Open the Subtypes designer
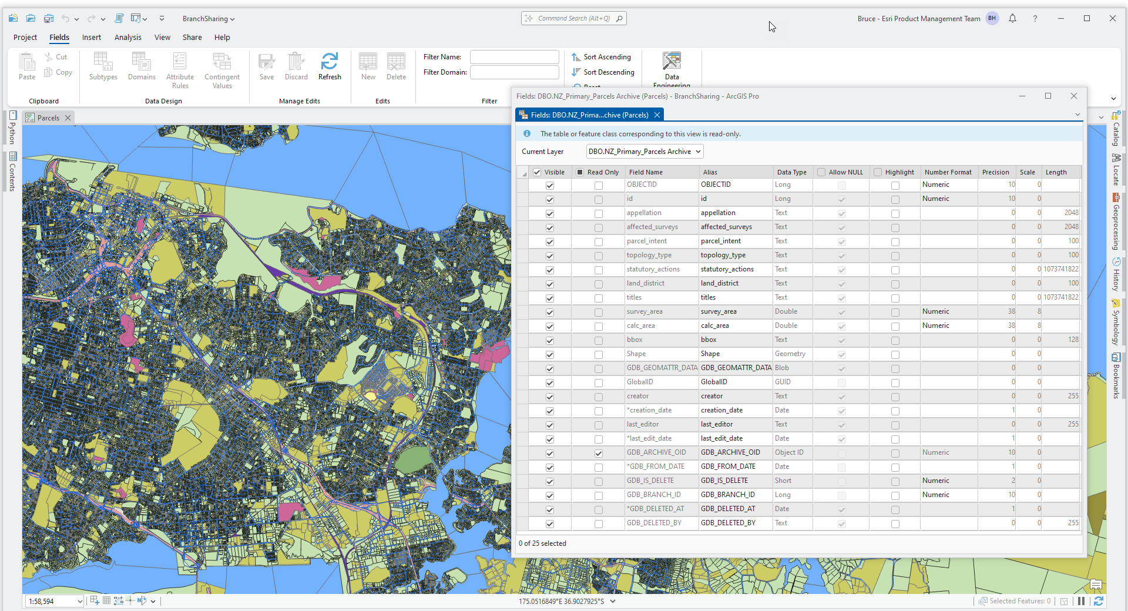The image size is (1128, 611). click(103, 66)
